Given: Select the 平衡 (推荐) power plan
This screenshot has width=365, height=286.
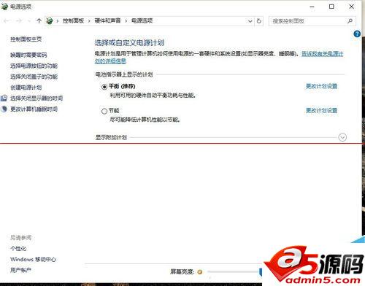Looking at the screenshot, I should [x=104, y=87].
